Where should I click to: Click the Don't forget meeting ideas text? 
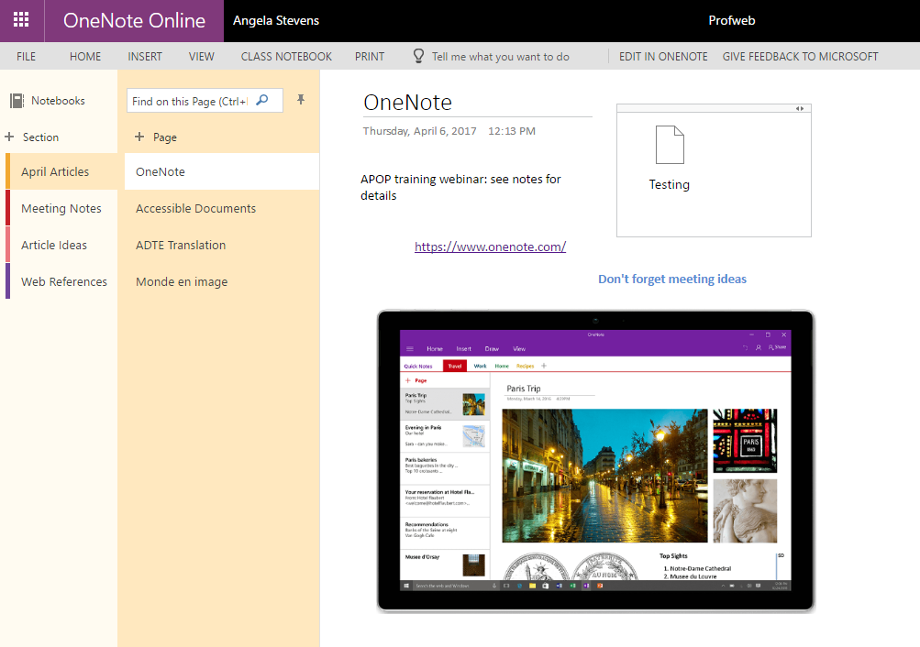click(672, 279)
